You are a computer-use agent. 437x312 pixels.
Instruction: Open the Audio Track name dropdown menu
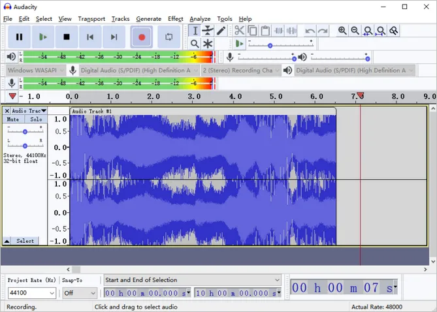[29, 111]
